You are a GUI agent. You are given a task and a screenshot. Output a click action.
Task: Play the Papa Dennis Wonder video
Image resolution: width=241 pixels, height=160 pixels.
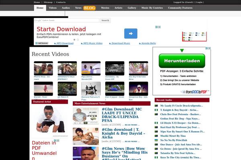pos(91,68)
